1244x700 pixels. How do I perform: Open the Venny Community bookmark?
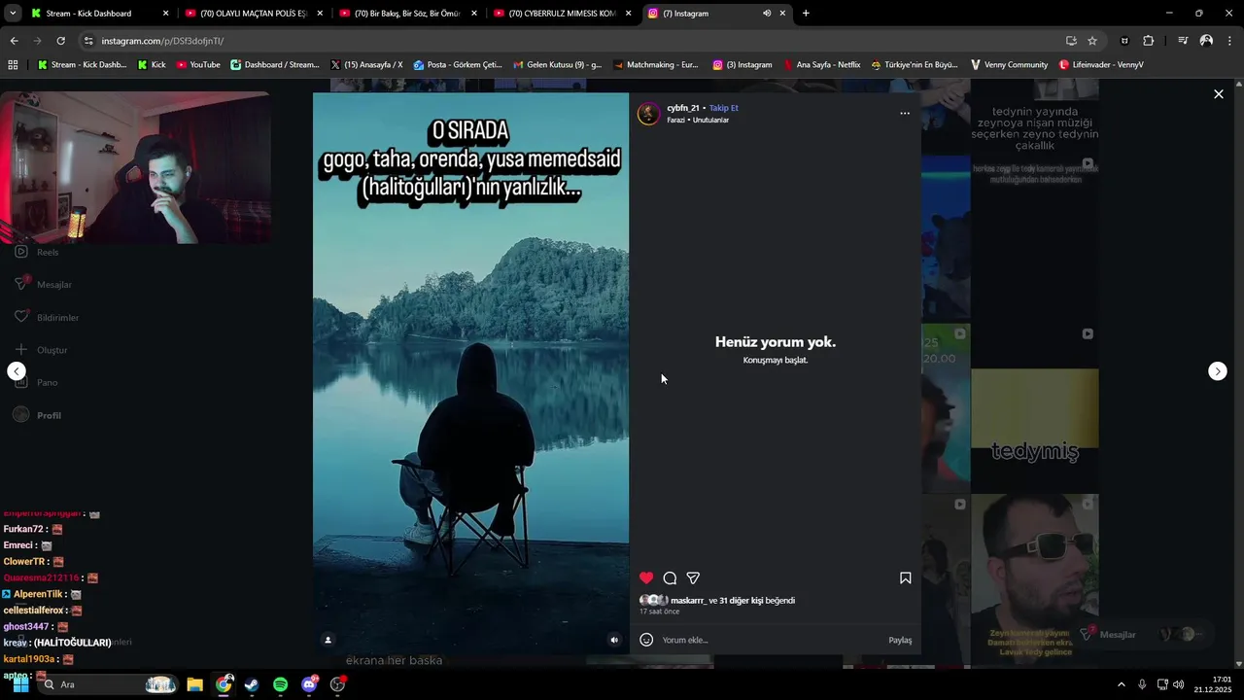tap(1009, 65)
